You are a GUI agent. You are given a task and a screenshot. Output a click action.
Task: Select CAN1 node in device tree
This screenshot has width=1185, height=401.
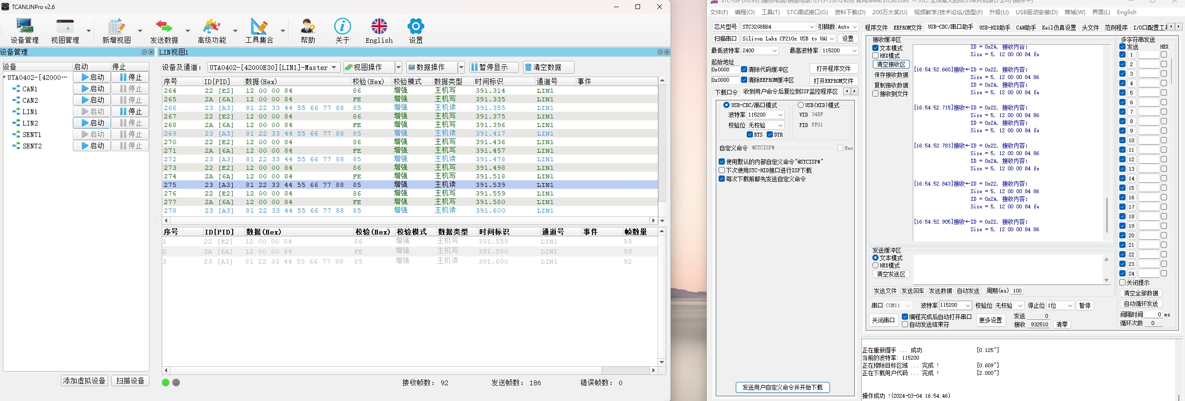point(30,89)
